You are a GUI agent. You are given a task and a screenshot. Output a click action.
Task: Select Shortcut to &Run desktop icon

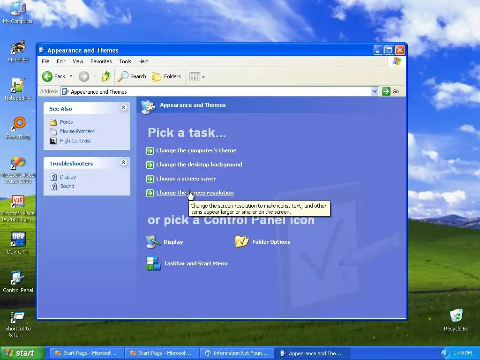[18, 324]
